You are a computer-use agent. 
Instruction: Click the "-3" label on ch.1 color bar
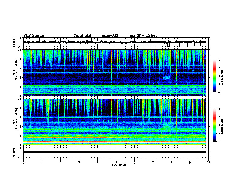(219, 60)
